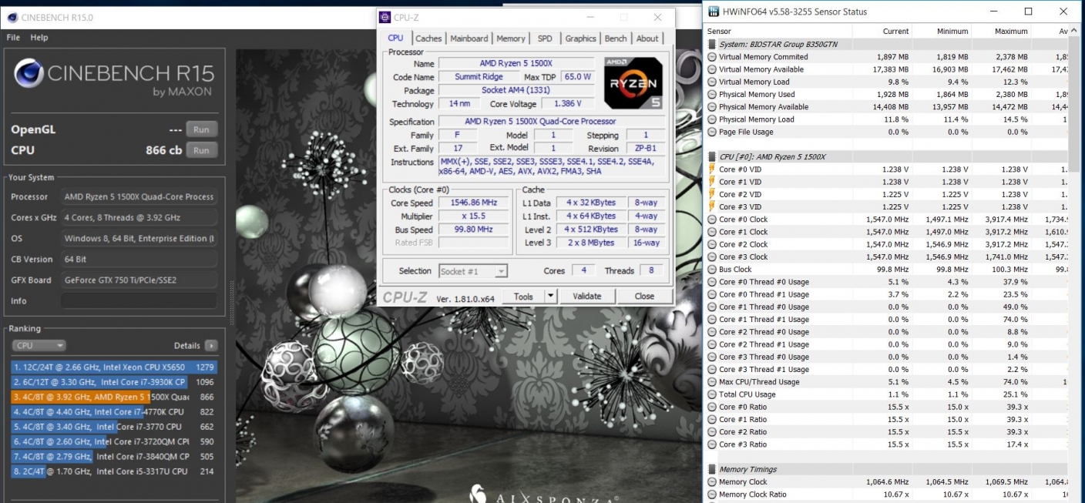This screenshot has height=503, width=1085.
Task: Click the icon beside Core #0 Ratio
Action: 712,407
